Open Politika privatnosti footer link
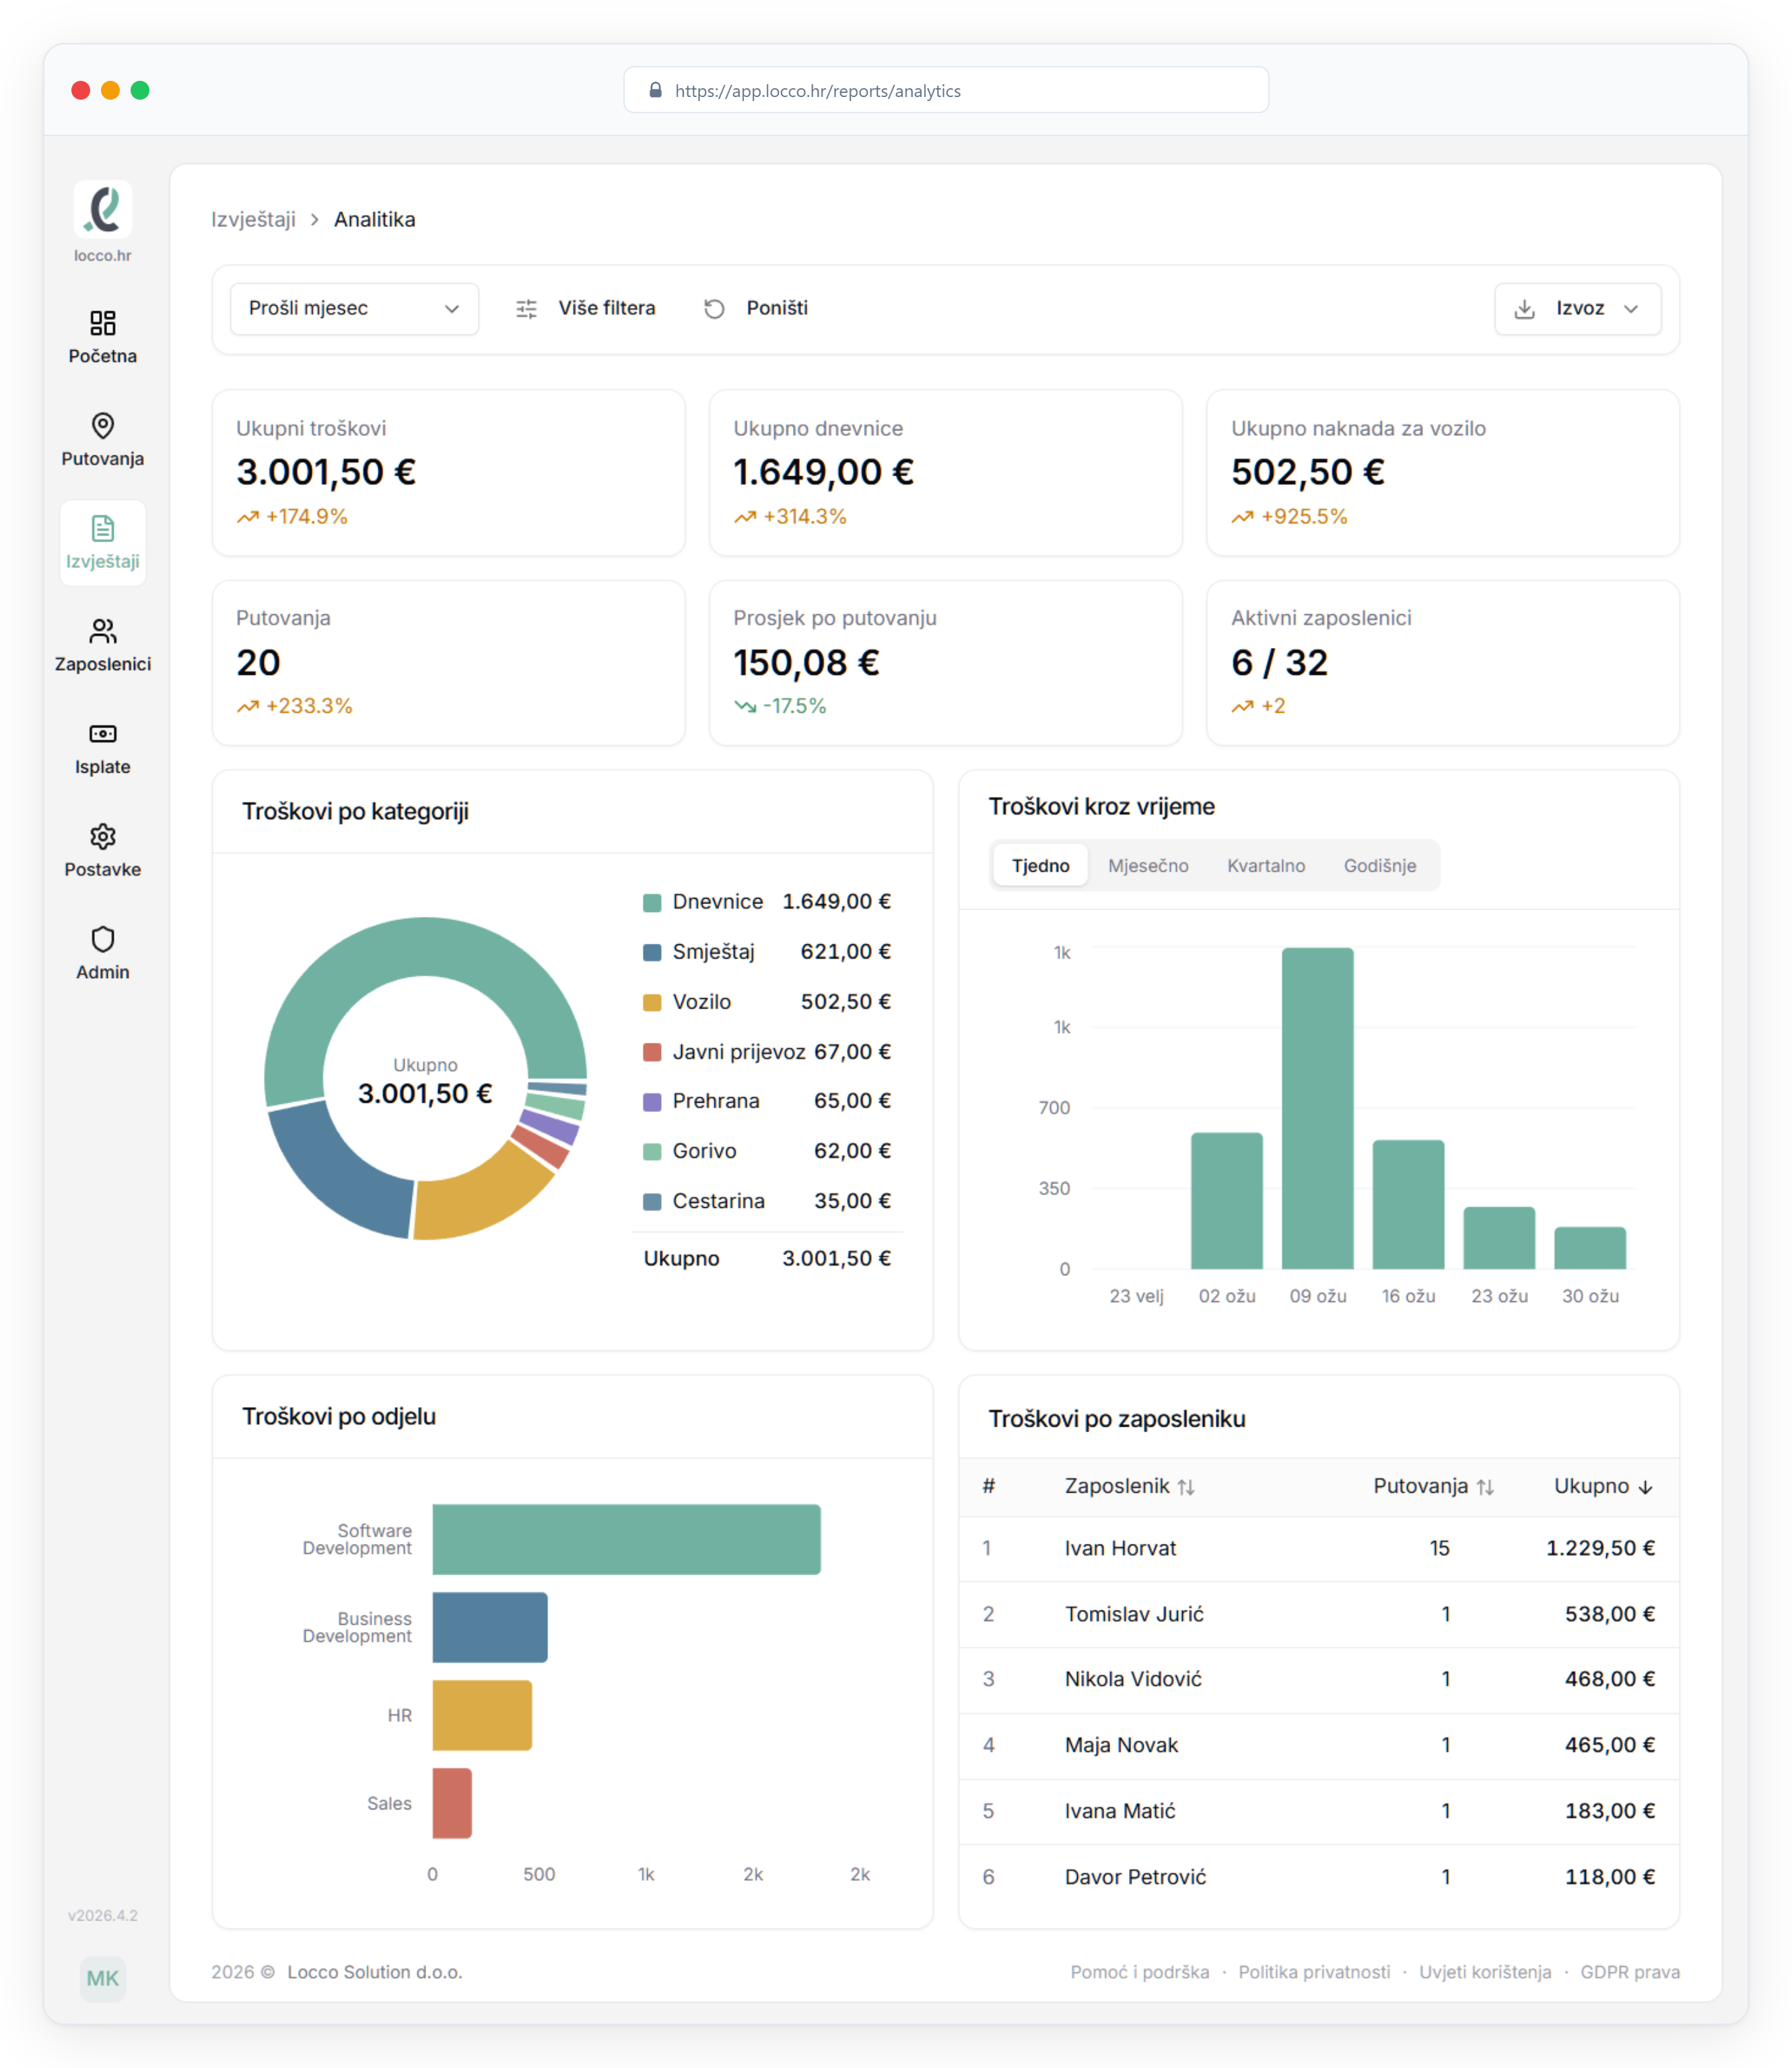This screenshot has width=1792, height=2068. (1313, 1972)
